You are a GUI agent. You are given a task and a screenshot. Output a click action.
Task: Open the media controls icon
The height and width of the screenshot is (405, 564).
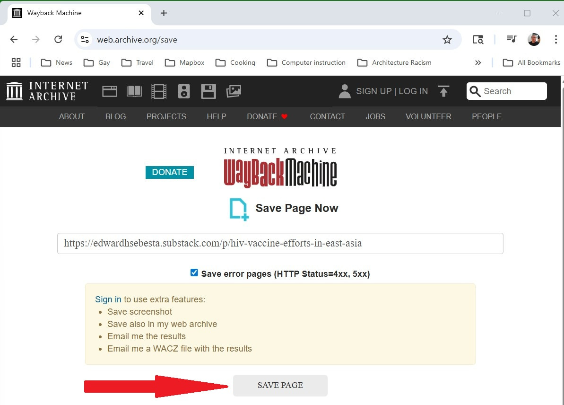pyautogui.click(x=512, y=39)
